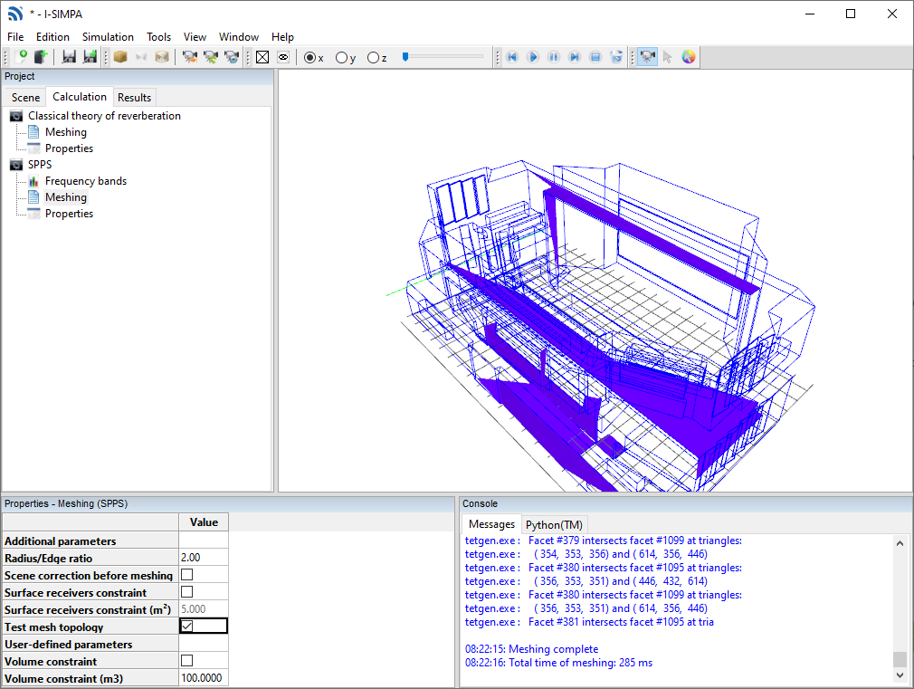This screenshot has height=689, width=914.
Task: Skip to the first animation frame
Action: tap(512, 57)
